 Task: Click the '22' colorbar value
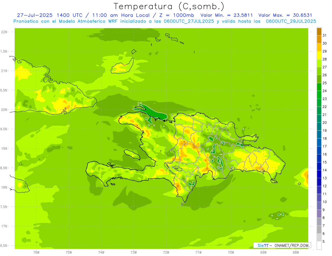[325, 107]
